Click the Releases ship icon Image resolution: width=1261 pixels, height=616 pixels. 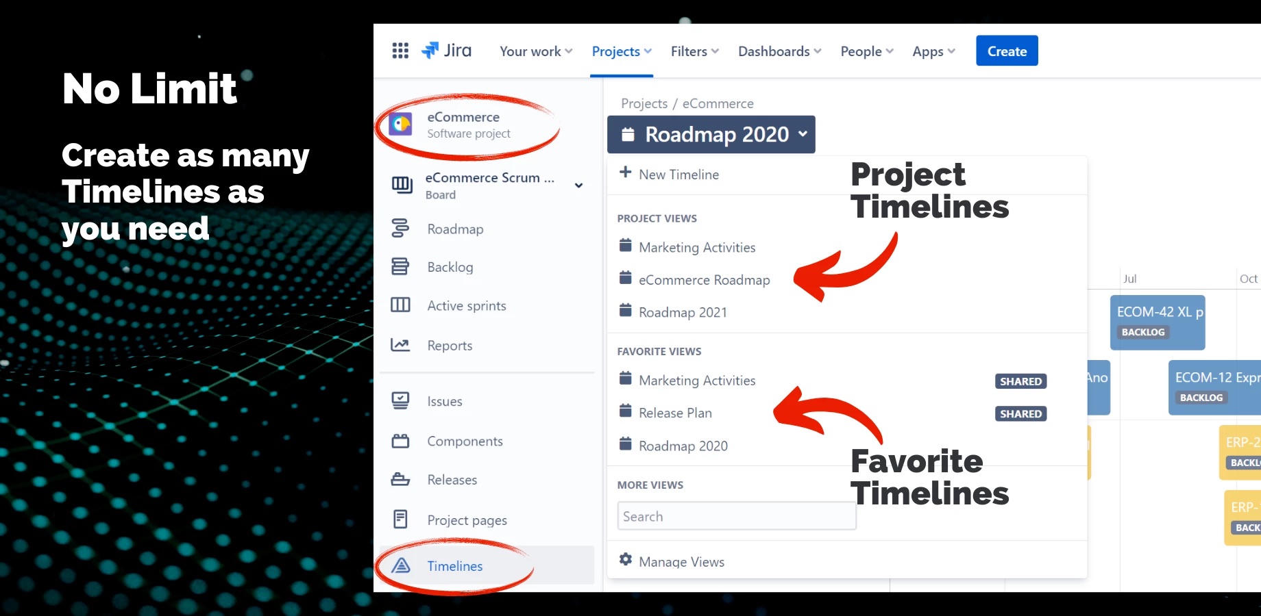[x=400, y=480]
